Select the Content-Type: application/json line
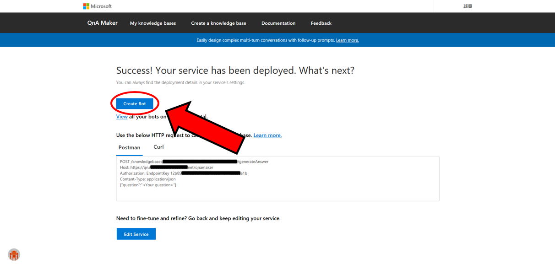Viewport: 555px width, 270px height. pyautogui.click(x=148, y=179)
